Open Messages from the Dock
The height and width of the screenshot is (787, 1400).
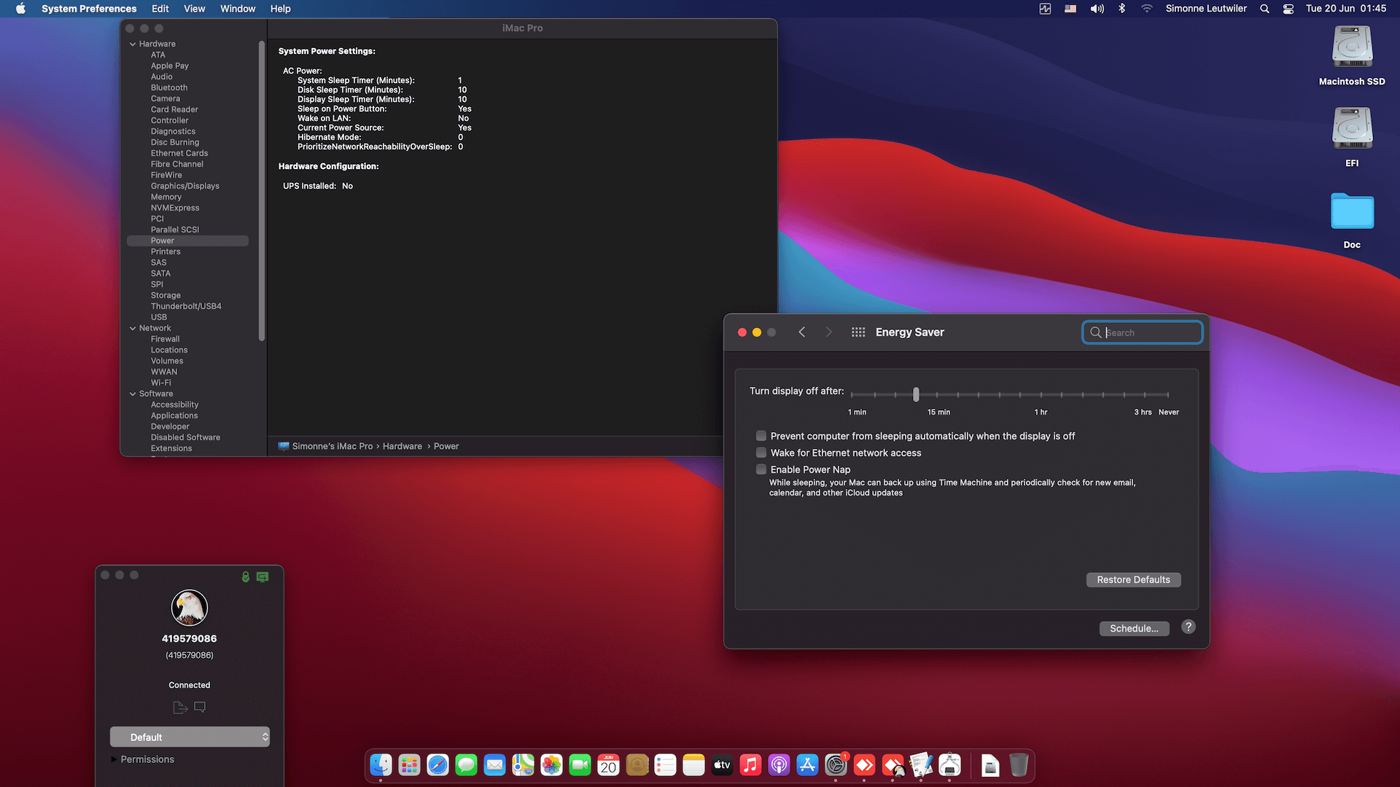pos(466,765)
